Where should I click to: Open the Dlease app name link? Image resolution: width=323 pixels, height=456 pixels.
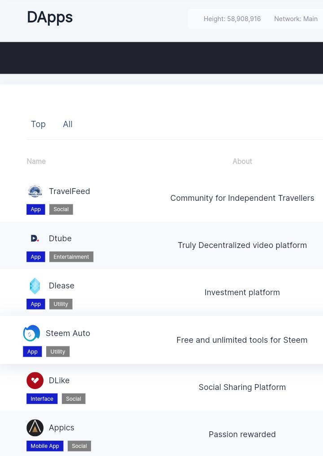tap(61, 286)
